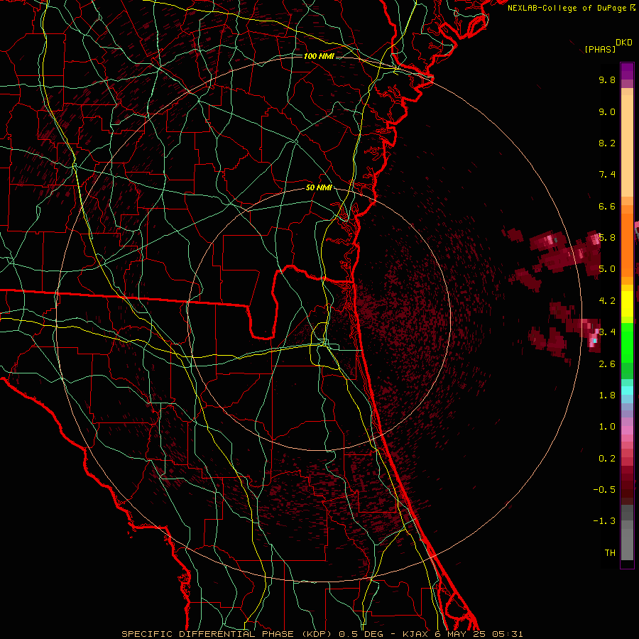Click the 1.0 scale label
The height and width of the screenshot is (639, 639).
point(607,427)
